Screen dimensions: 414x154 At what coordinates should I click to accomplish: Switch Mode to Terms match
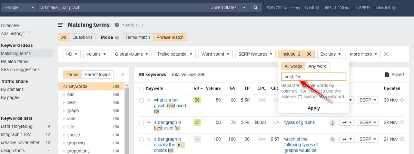(x=138, y=37)
